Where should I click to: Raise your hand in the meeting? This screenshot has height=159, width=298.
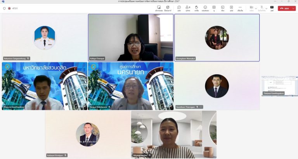[197, 8]
